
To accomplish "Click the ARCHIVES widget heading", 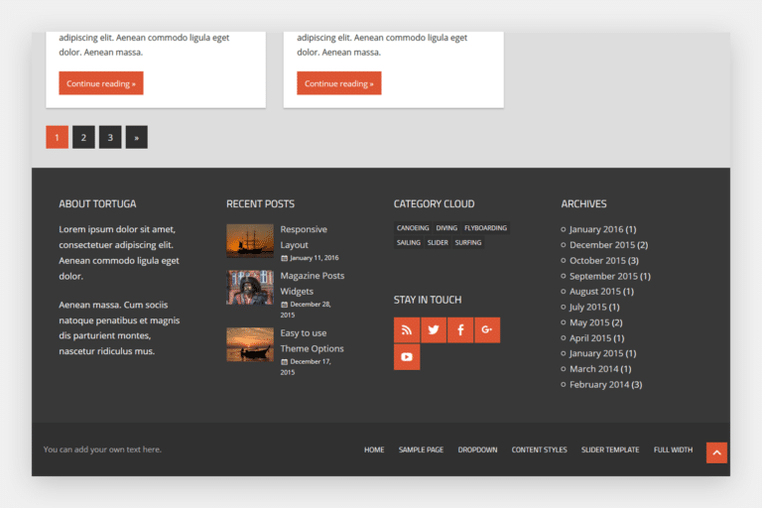I will pos(583,203).
